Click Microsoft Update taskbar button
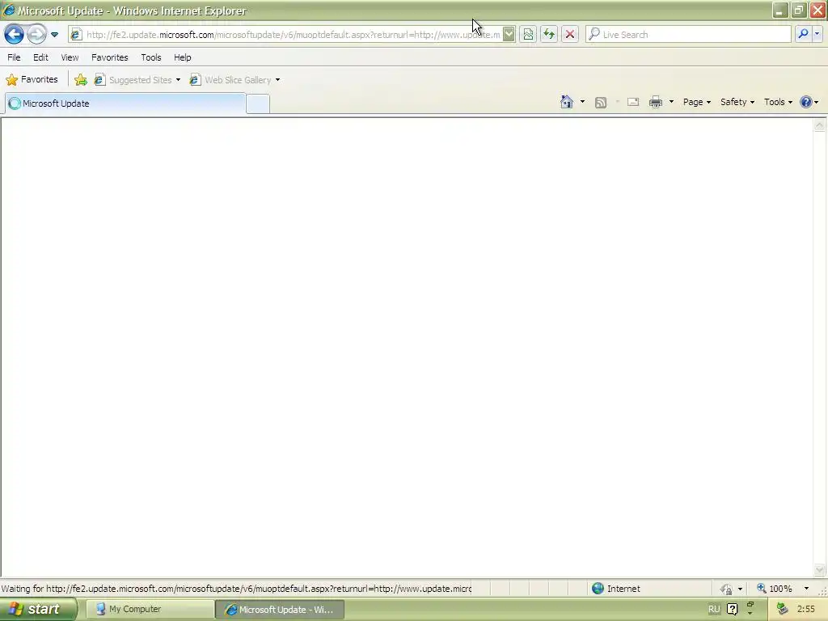Viewport: 828px width, 621px height. 280,610
